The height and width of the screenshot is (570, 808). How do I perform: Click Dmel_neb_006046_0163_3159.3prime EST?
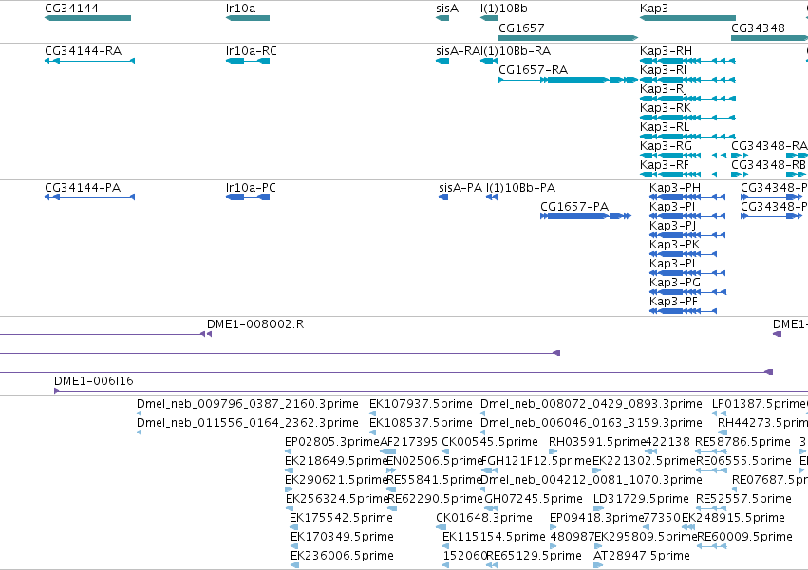click(x=592, y=423)
